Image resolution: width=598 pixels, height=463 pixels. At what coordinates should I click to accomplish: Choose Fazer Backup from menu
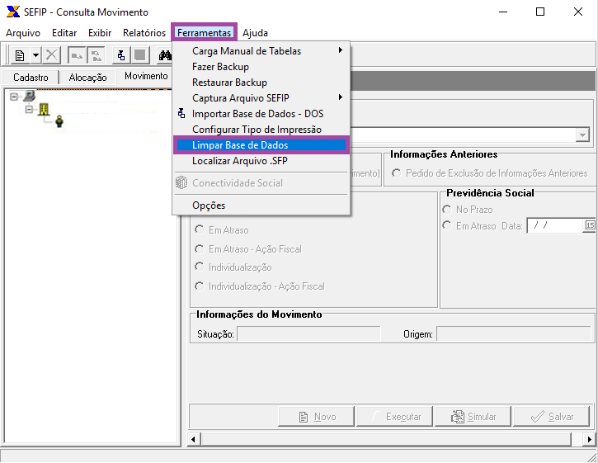(261, 66)
